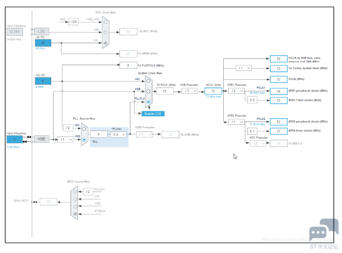This screenshot has width=342, height=253.
Task: Click the Enable CSS button
Action: point(153,114)
